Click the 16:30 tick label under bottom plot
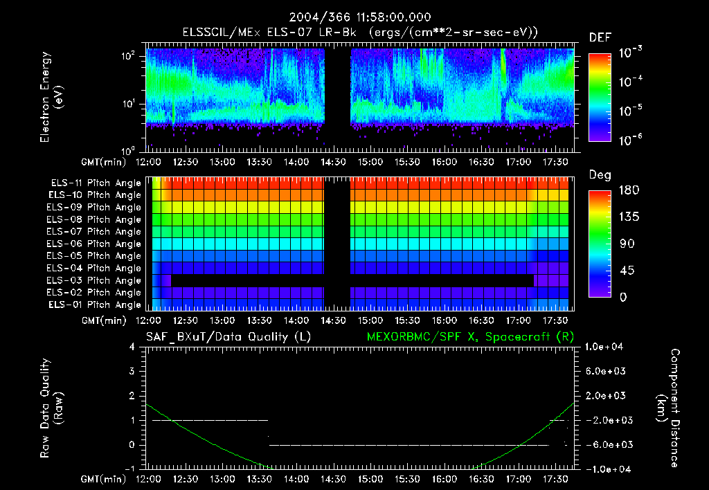 coord(481,479)
